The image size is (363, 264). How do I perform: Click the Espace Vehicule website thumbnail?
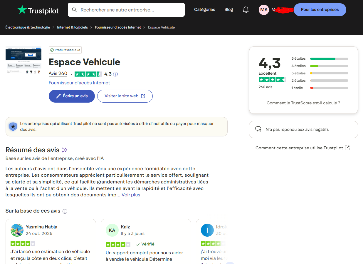(x=23, y=61)
